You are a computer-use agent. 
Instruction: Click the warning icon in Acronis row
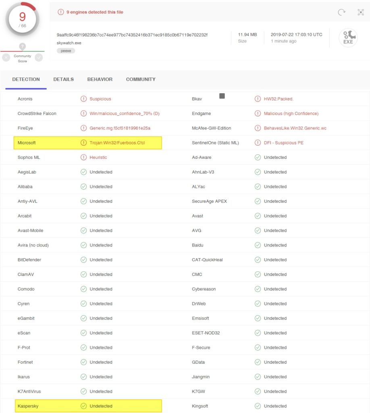83,99
